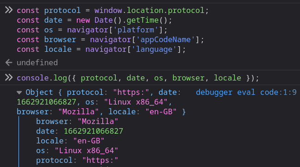Select the expanded 'protocol: "https:"' property row
Screen dimensions: 300x167
click(x=77, y=161)
